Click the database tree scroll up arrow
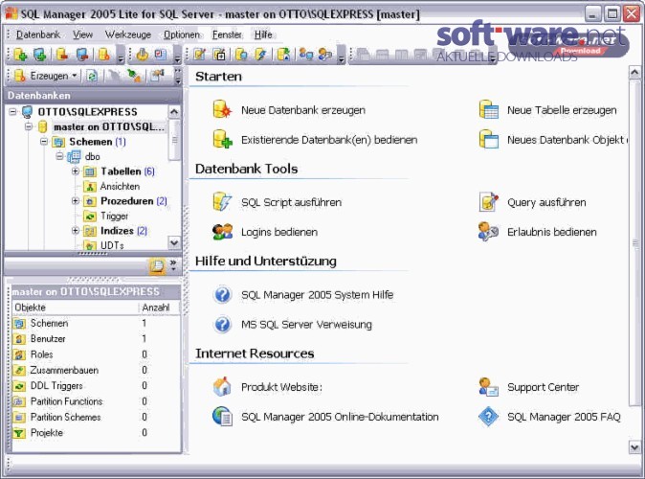Image resolution: width=645 pixels, height=479 pixels. [x=174, y=112]
